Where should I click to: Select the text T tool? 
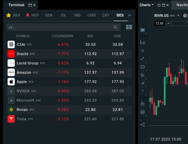coord(143,91)
